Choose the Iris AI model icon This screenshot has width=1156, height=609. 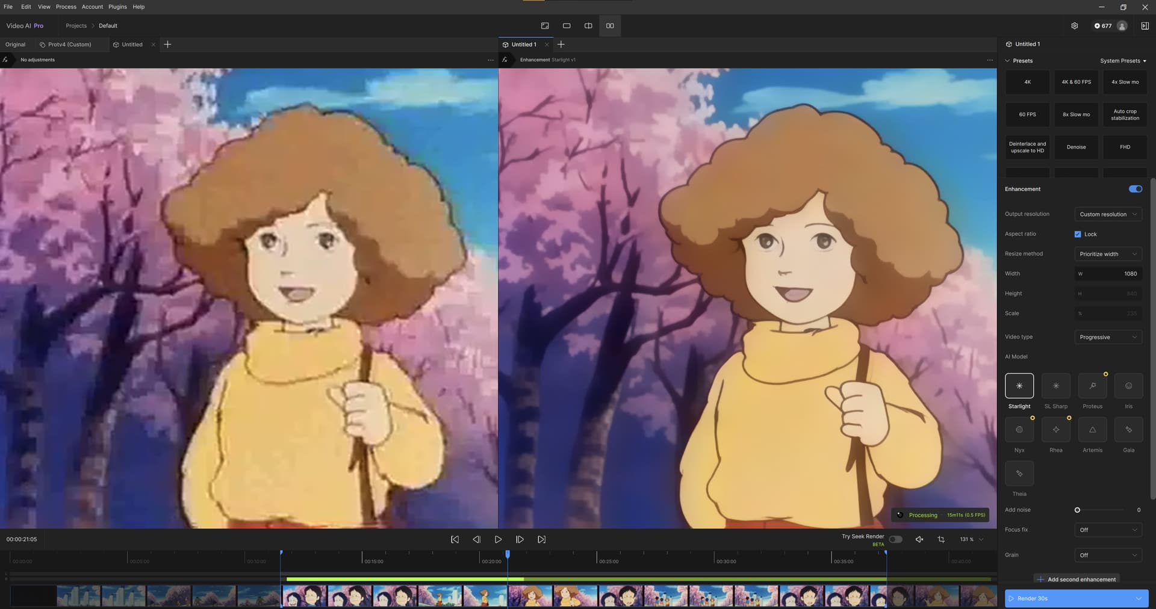1128,386
